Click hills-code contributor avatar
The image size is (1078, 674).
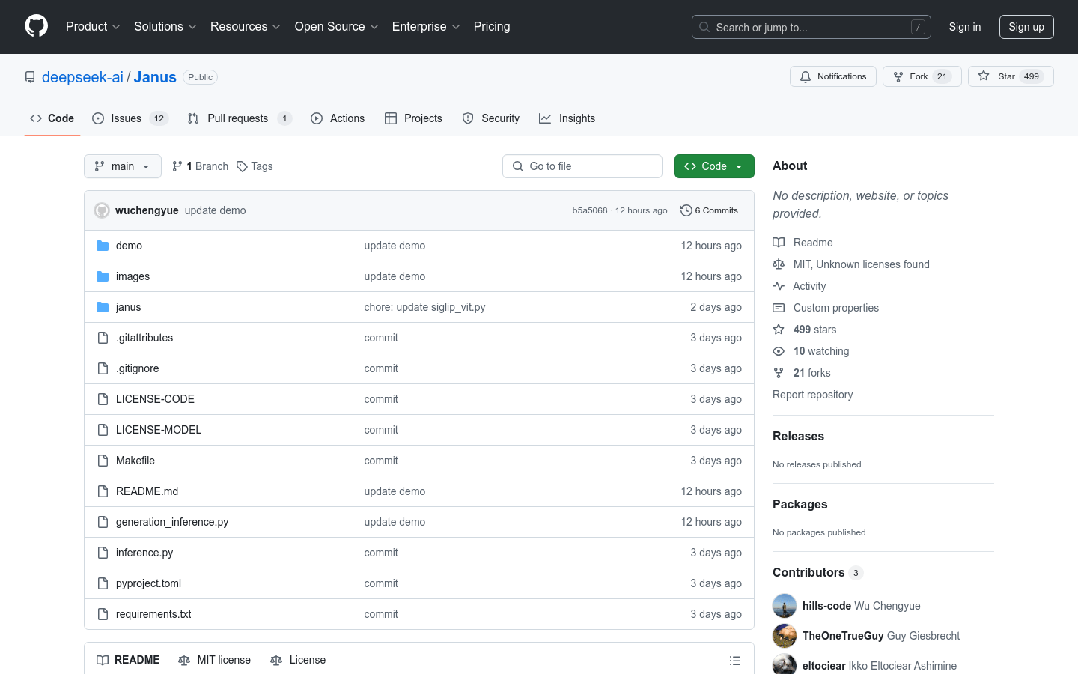(x=785, y=606)
